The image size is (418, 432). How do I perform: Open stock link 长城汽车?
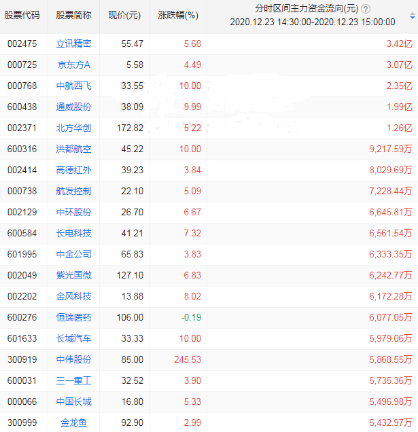coord(73,338)
